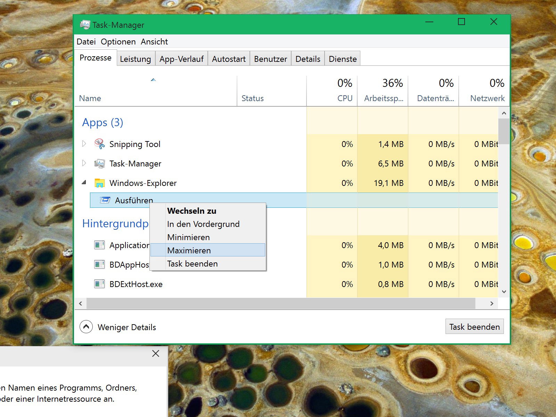Click the Task-Manager process icon

[x=100, y=163]
